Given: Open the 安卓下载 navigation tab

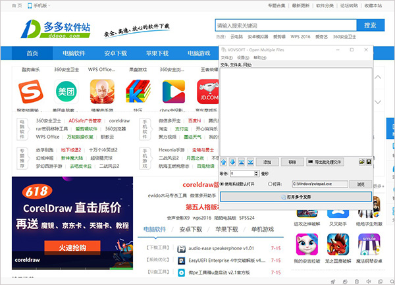Looking at the screenshot, I should click(x=116, y=53).
